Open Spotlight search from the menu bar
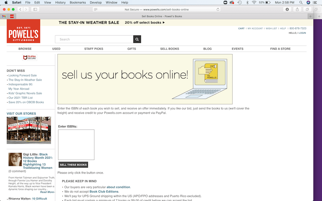This screenshot has width=322, height=201. click(x=300, y=2)
